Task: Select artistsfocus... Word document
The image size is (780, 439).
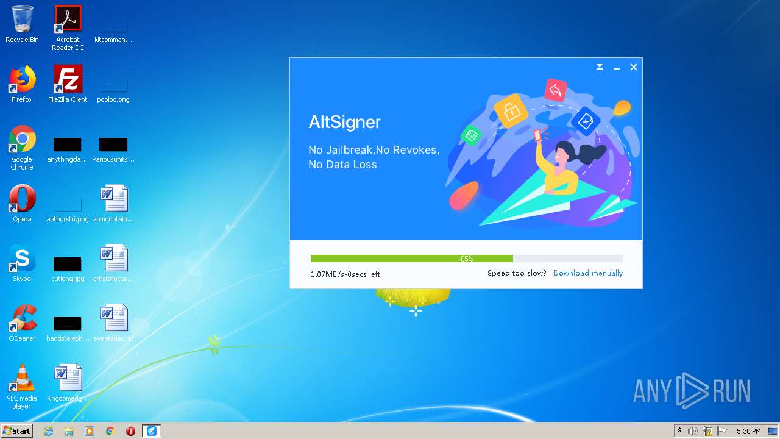Action: coord(113,263)
